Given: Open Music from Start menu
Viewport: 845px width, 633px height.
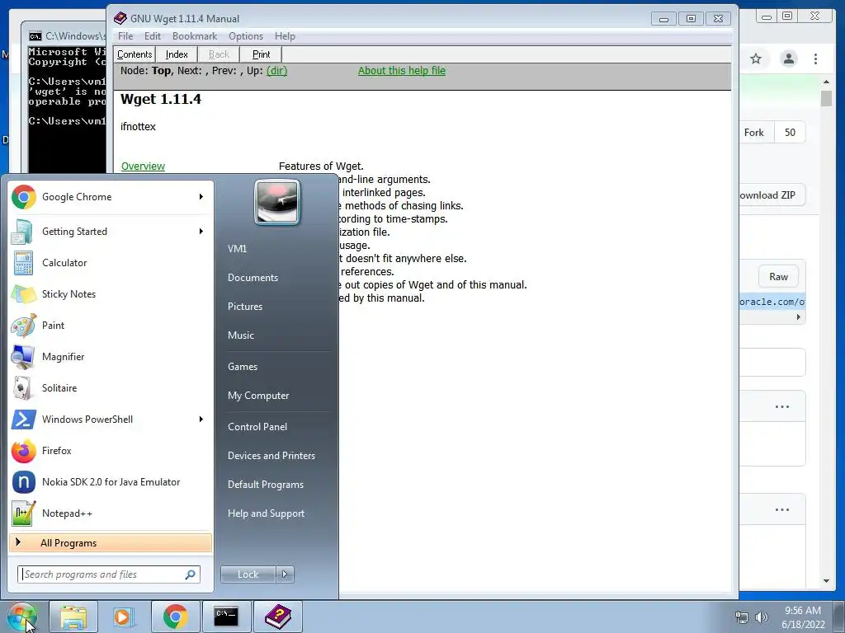Looking at the screenshot, I should [241, 335].
